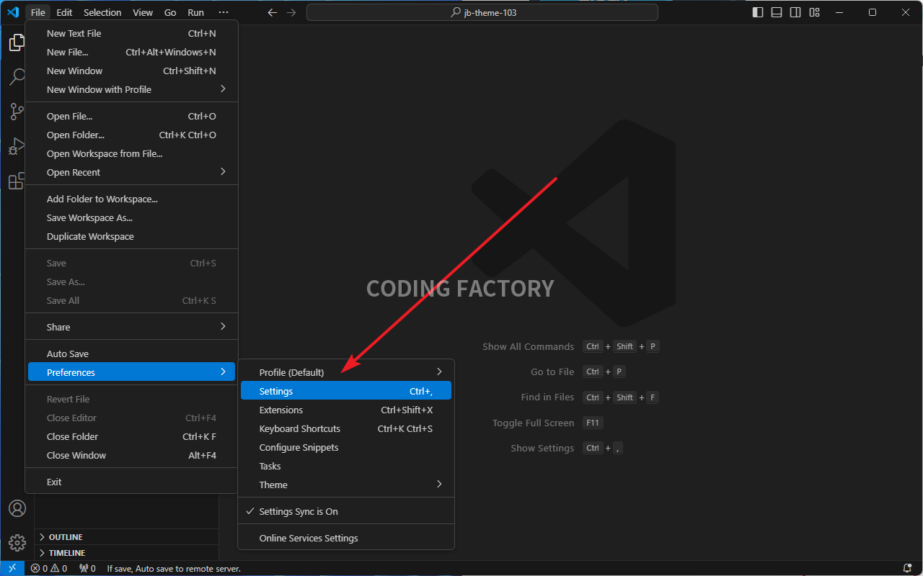The width and height of the screenshot is (923, 576).
Task: Open the Selection menu
Action: pos(102,12)
